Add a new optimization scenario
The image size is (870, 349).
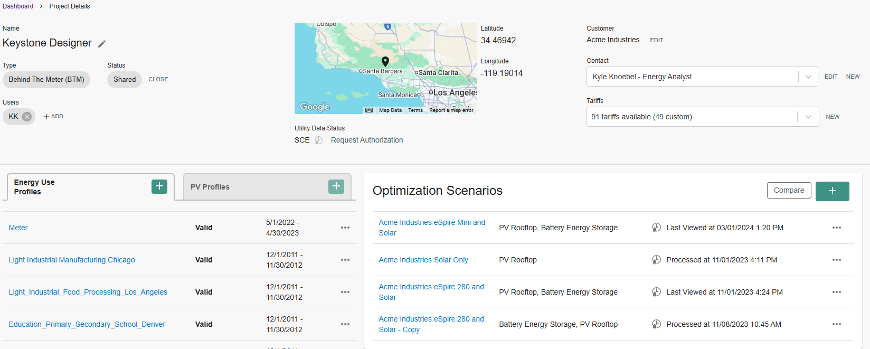point(832,191)
